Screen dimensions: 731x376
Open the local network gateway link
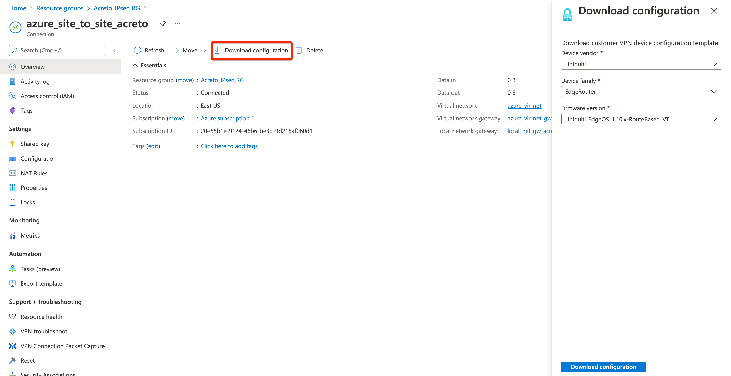coord(530,131)
